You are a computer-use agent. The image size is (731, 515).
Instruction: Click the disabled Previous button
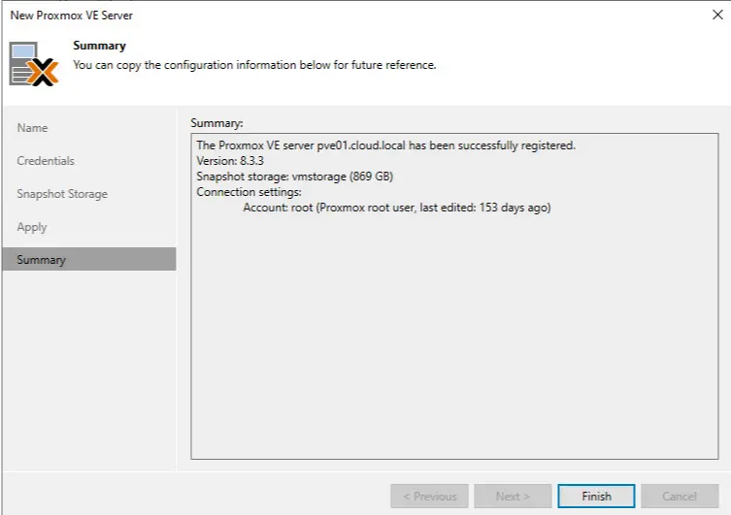pos(429,496)
